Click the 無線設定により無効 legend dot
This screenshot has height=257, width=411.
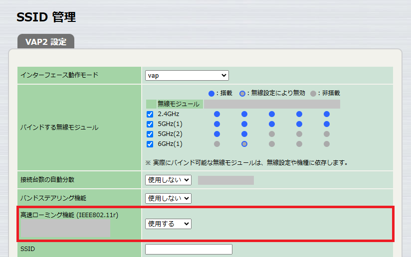click(x=242, y=94)
